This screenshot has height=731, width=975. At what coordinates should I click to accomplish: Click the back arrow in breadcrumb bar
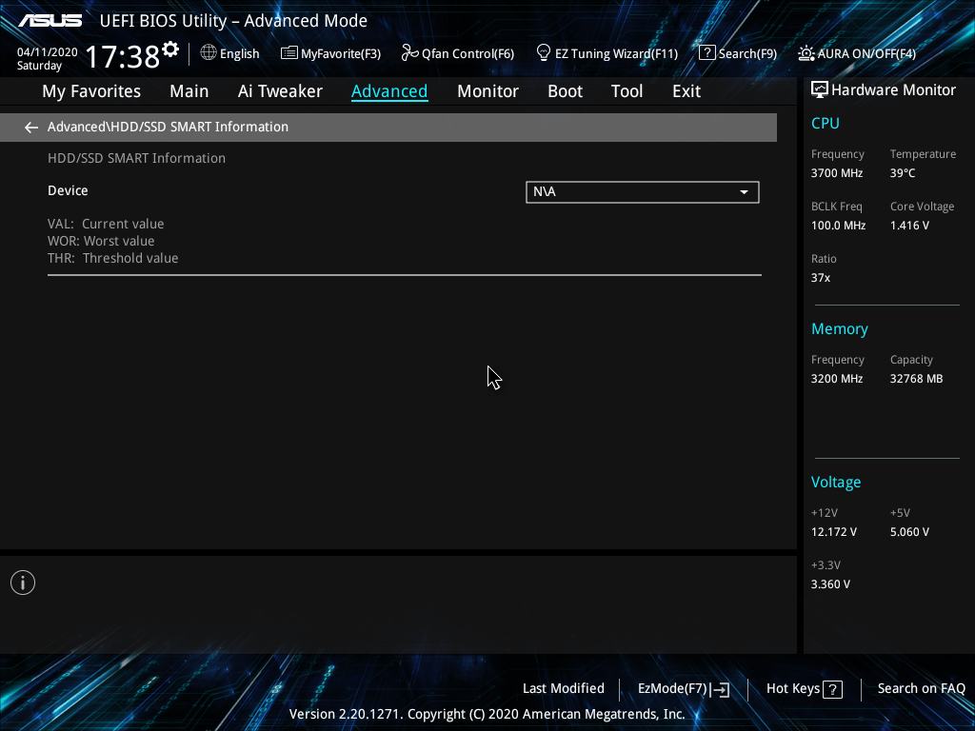point(31,128)
